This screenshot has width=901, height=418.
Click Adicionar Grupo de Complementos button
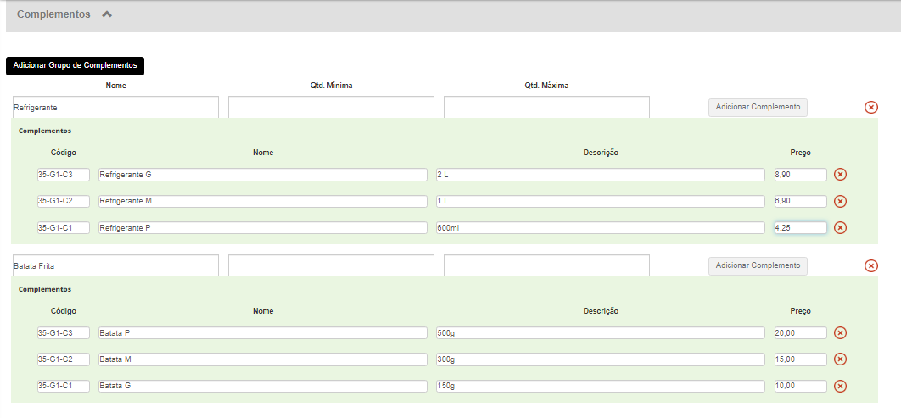pyautogui.click(x=76, y=66)
